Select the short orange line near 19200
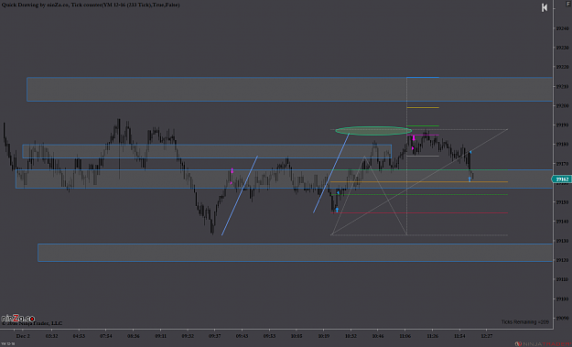This screenshot has height=347, width=572. [x=423, y=108]
